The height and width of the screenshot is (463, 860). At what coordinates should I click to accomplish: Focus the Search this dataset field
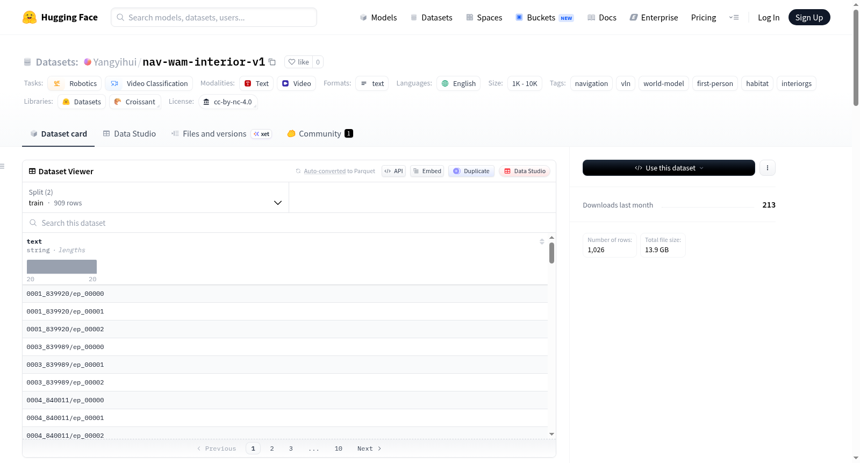[x=289, y=223]
